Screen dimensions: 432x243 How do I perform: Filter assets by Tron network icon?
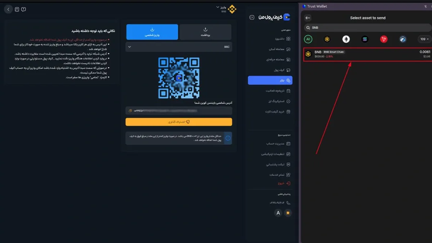pos(384,39)
